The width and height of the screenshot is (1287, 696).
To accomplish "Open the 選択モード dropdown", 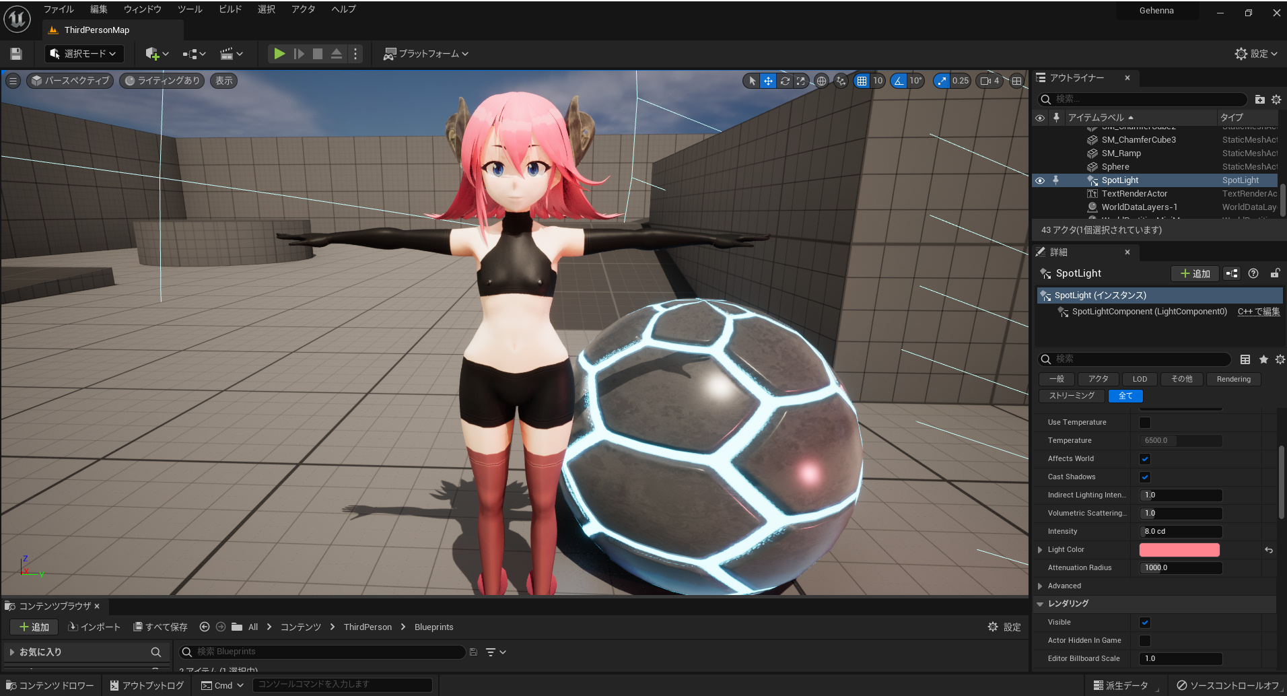I will pyautogui.click(x=83, y=54).
